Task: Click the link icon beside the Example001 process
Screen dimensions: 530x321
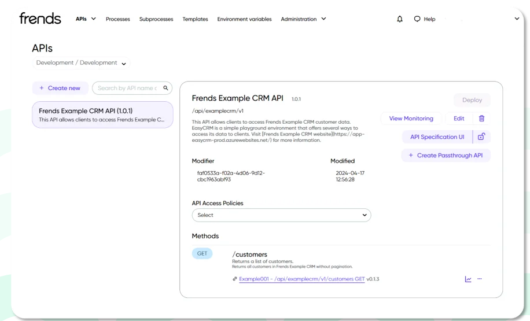Action: [234, 279]
